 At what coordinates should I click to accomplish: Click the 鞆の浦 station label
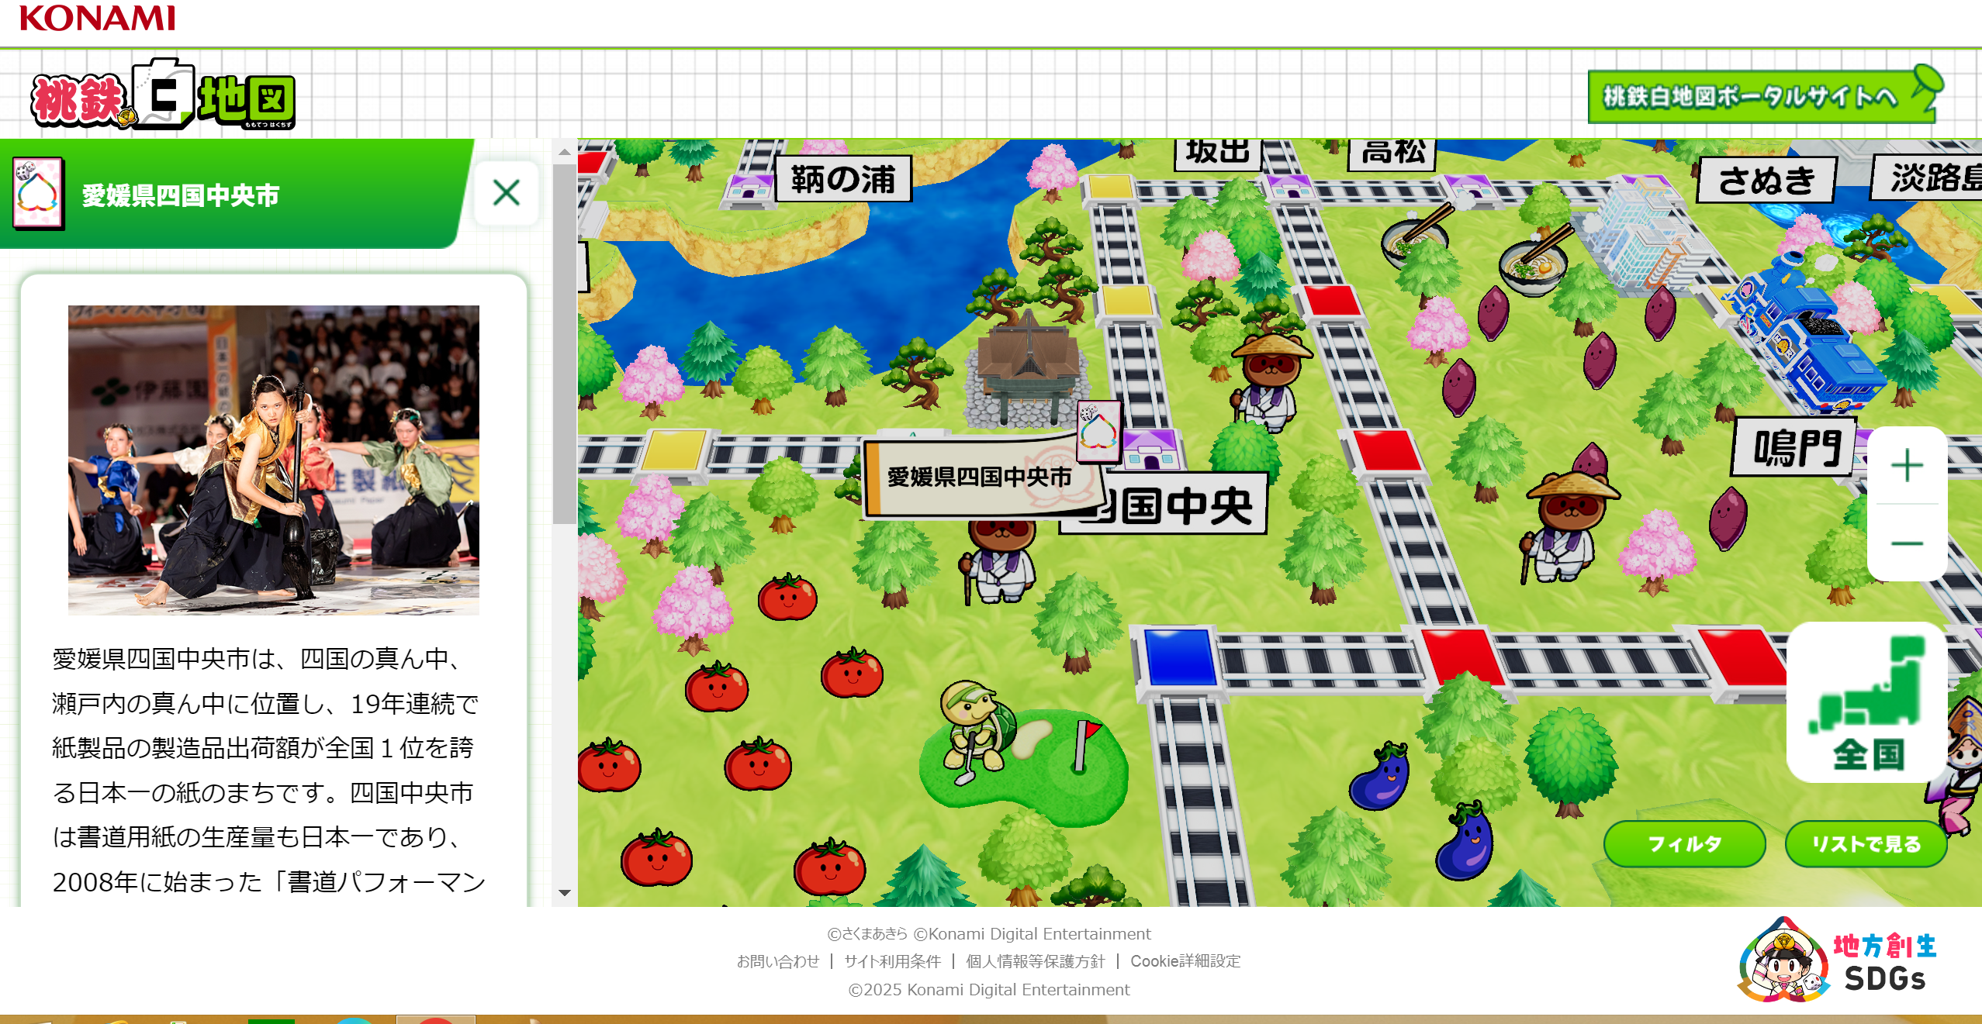tap(843, 179)
